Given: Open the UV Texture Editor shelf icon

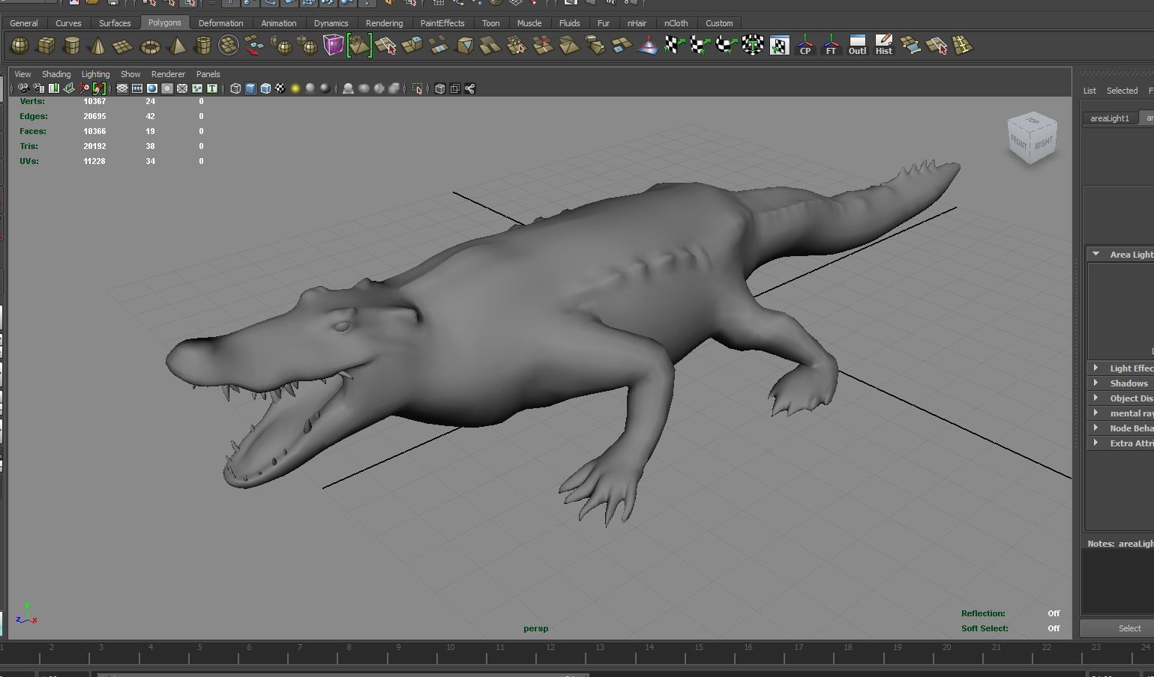Looking at the screenshot, I should coord(779,46).
